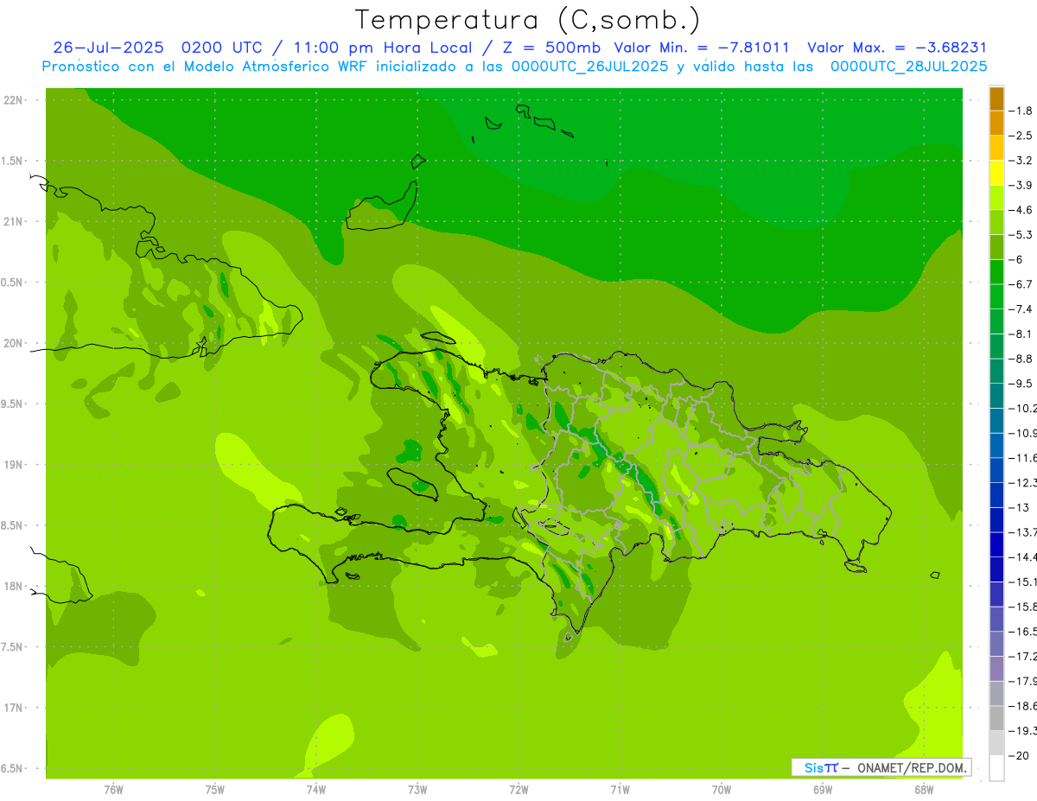Click the '19N' latitude label
Image resolution: width=1037 pixels, height=801 pixels.
(13, 465)
